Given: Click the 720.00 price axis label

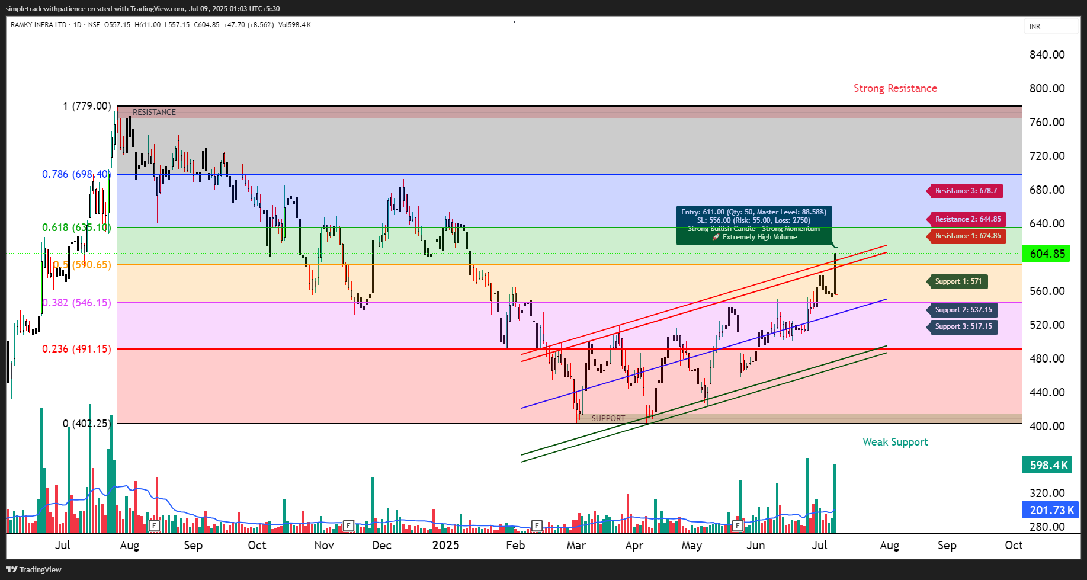Looking at the screenshot, I should [1047, 156].
